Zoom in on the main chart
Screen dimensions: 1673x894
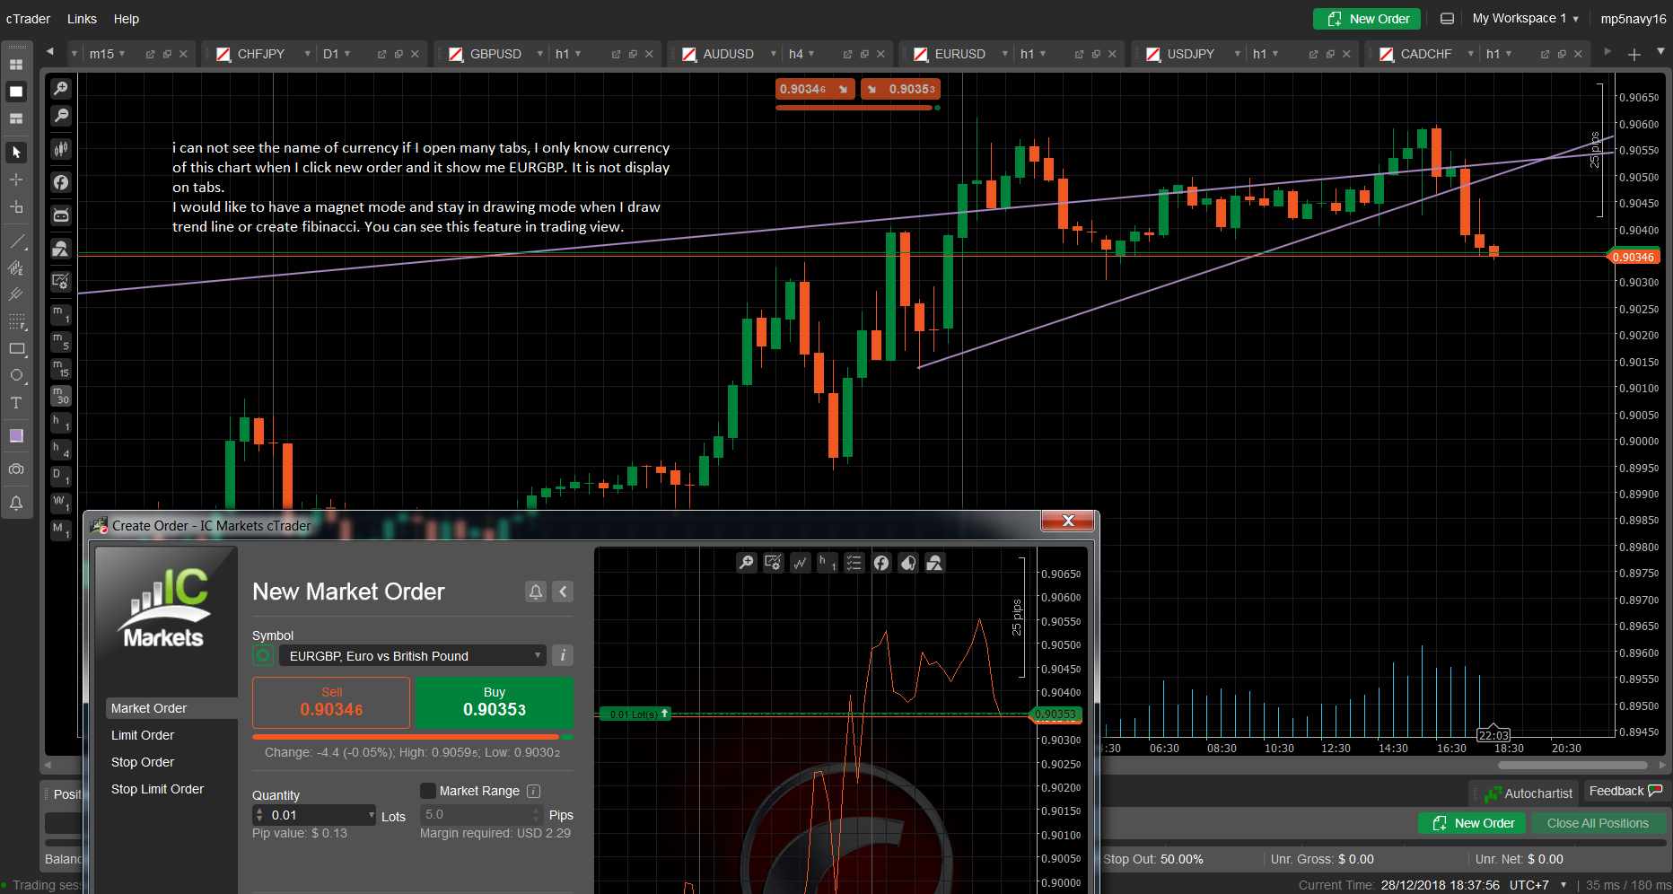pyautogui.click(x=60, y=88)
